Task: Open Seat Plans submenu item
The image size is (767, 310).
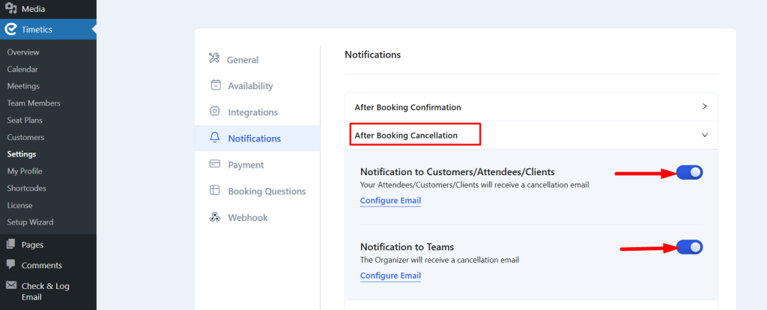Action: coord(25,121)
